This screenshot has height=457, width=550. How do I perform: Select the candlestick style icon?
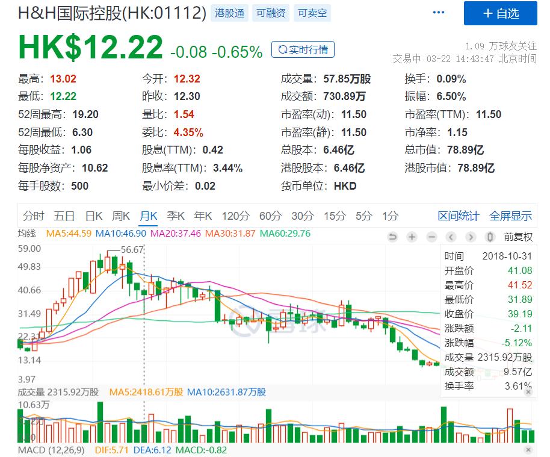(x=490, y=237)
